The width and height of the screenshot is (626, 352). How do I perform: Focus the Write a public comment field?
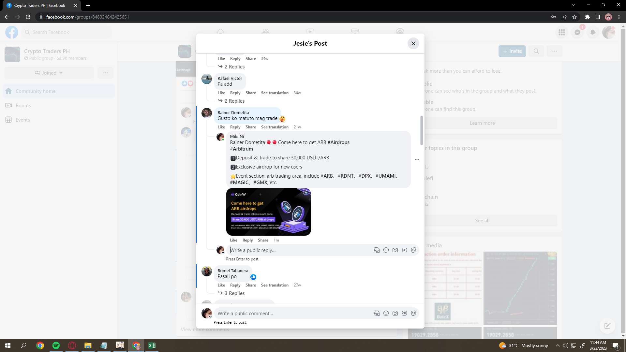[293, 313]
